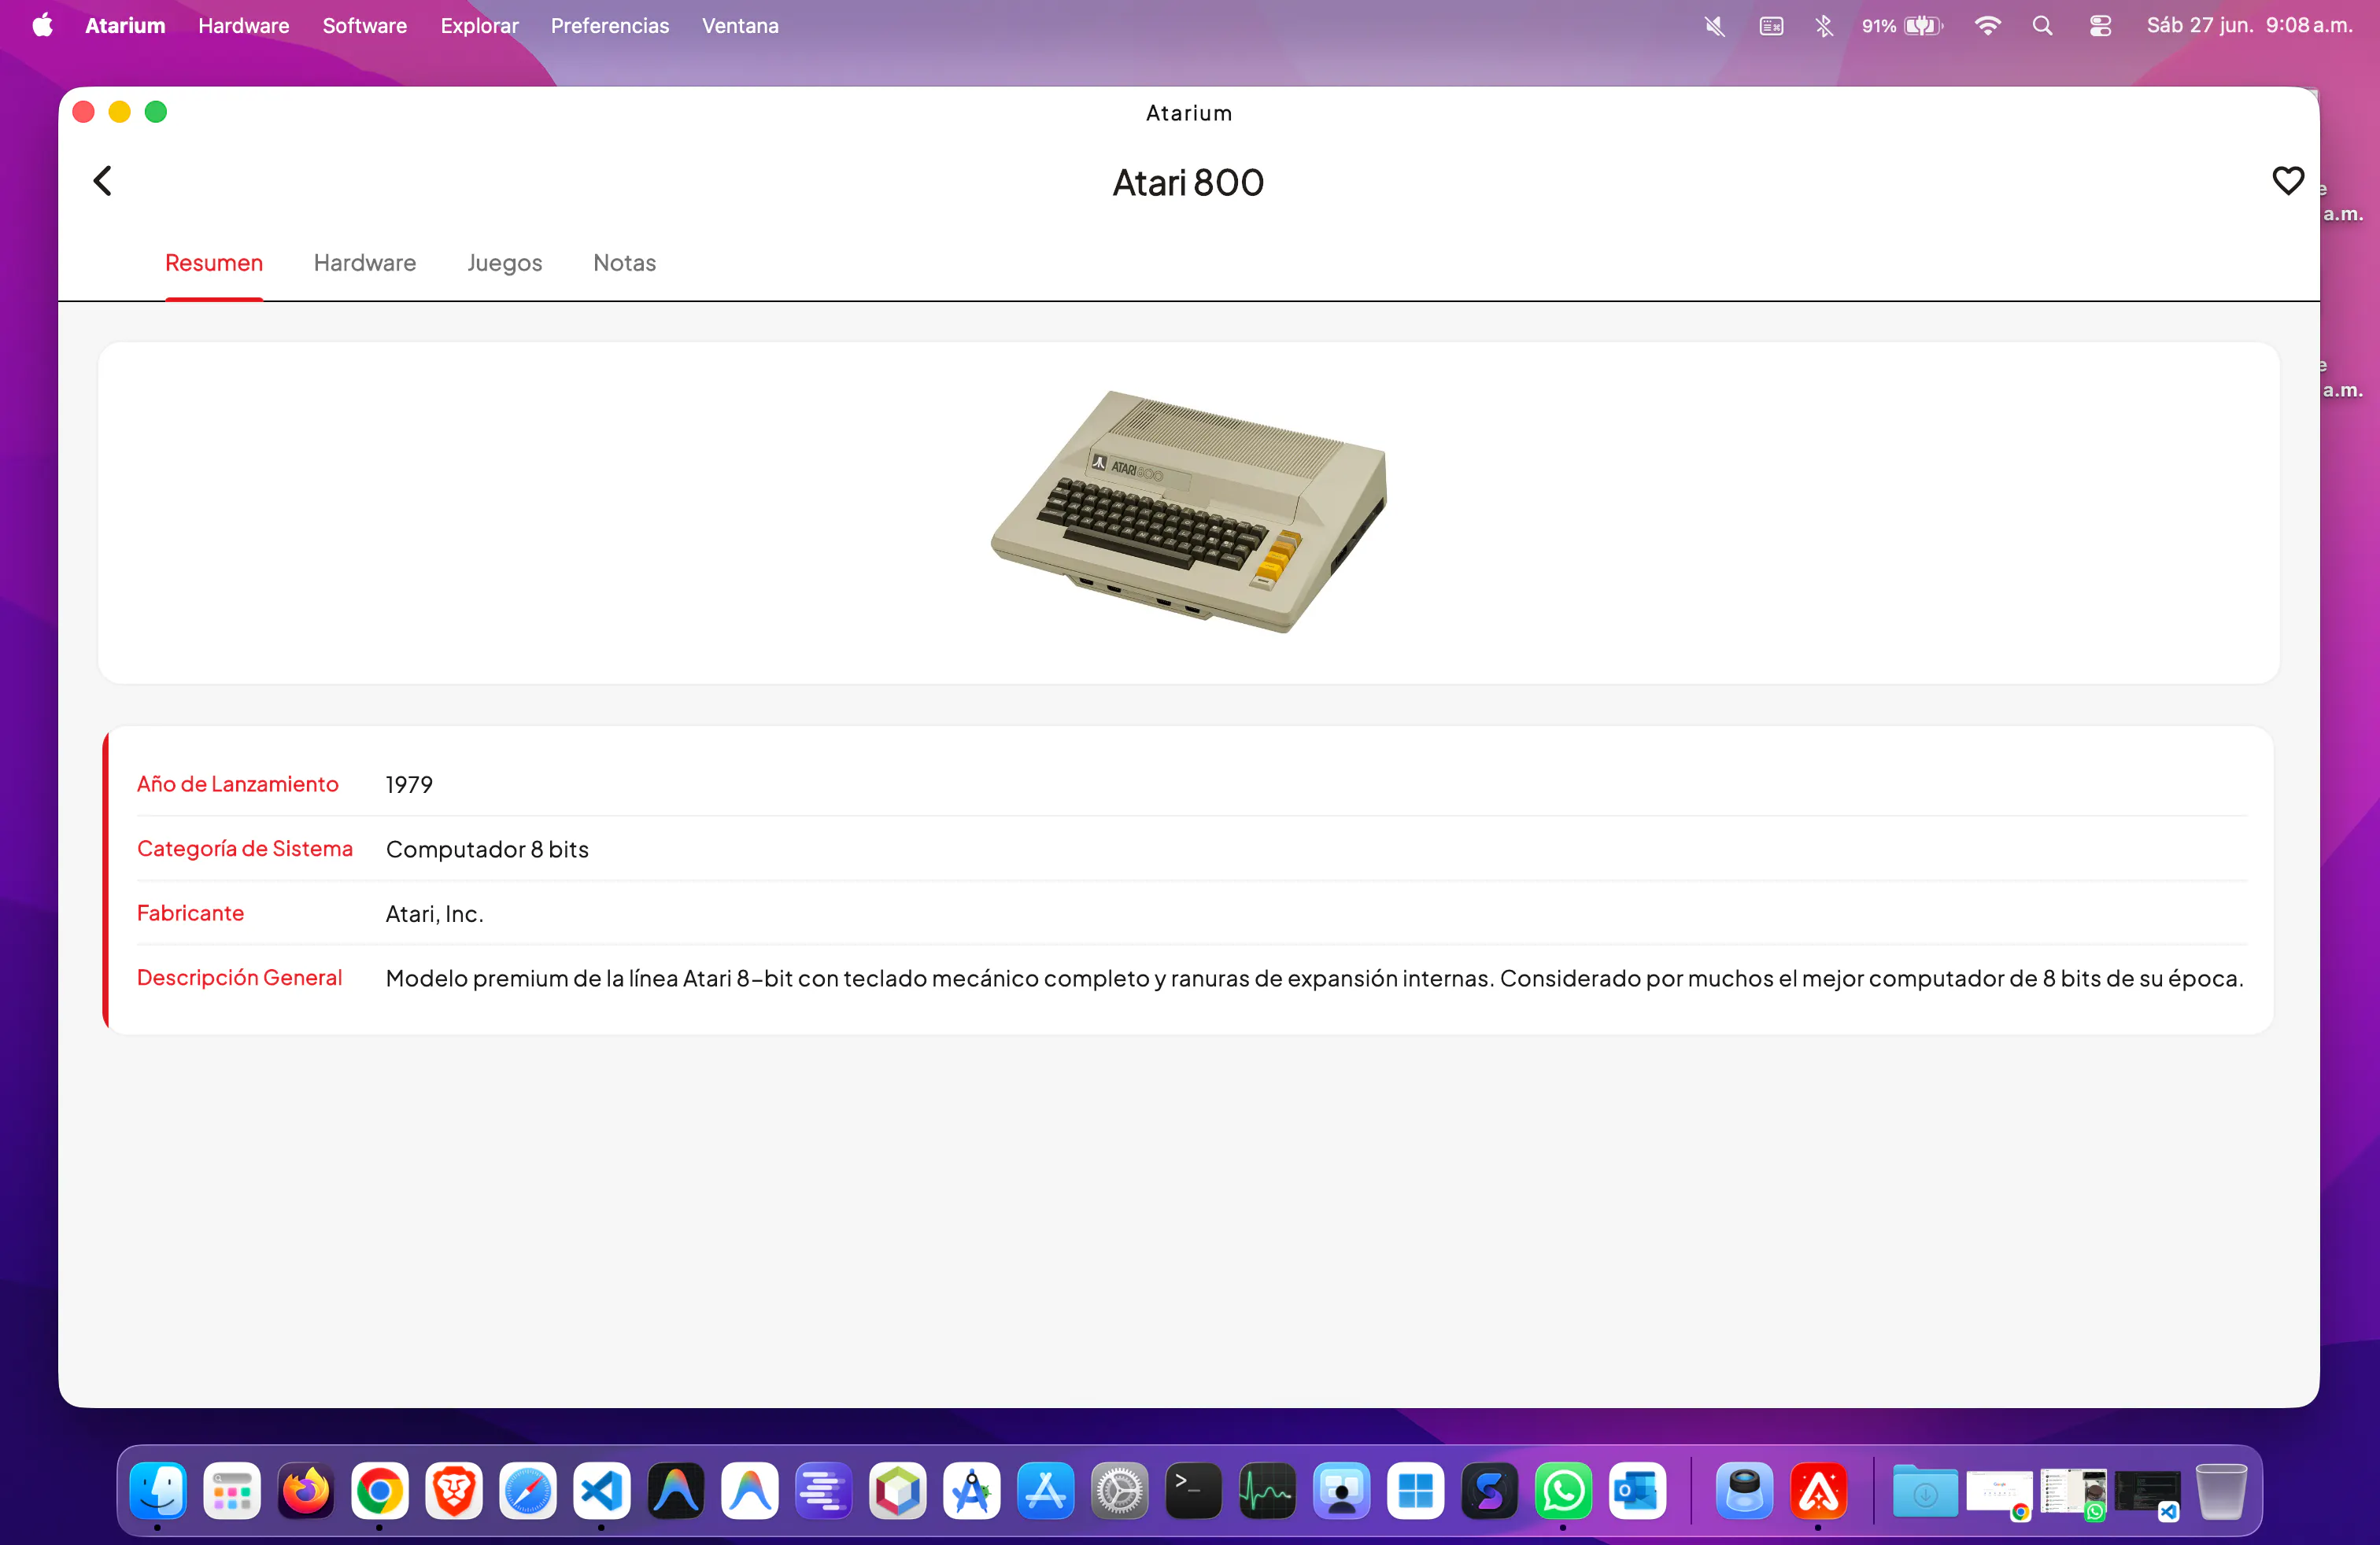Open the red Atarium app icon in dock
The height and width of the screenshot is (1545, 2380).
pos(1819,1491)
